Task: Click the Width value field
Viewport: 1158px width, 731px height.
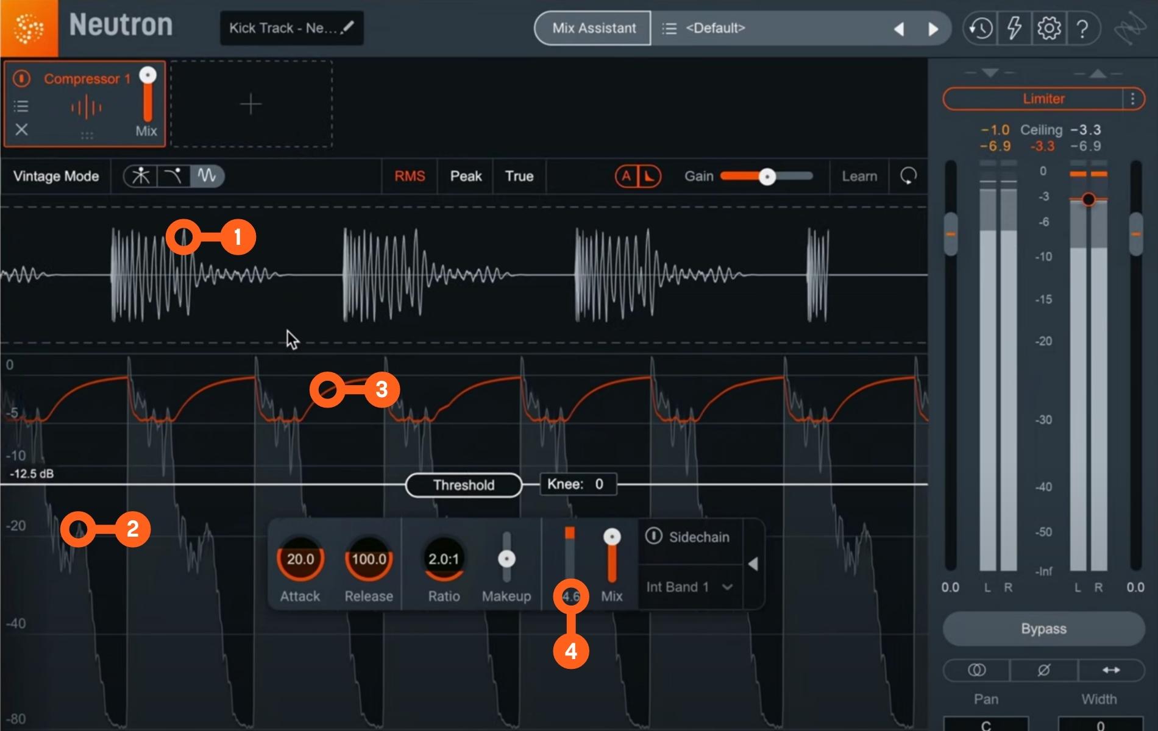Action: point(1101,724)
